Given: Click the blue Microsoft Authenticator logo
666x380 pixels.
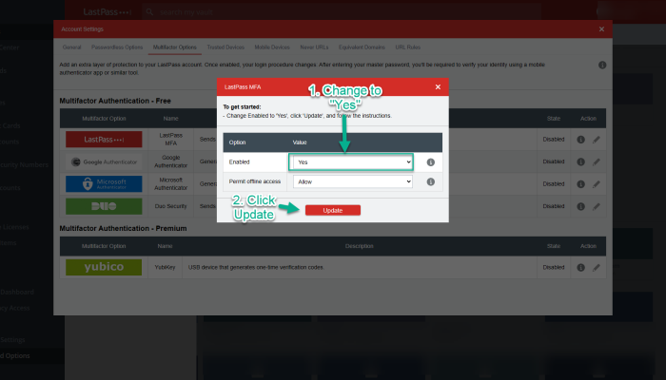Looking at the screenshot, I should coord(104,184).
